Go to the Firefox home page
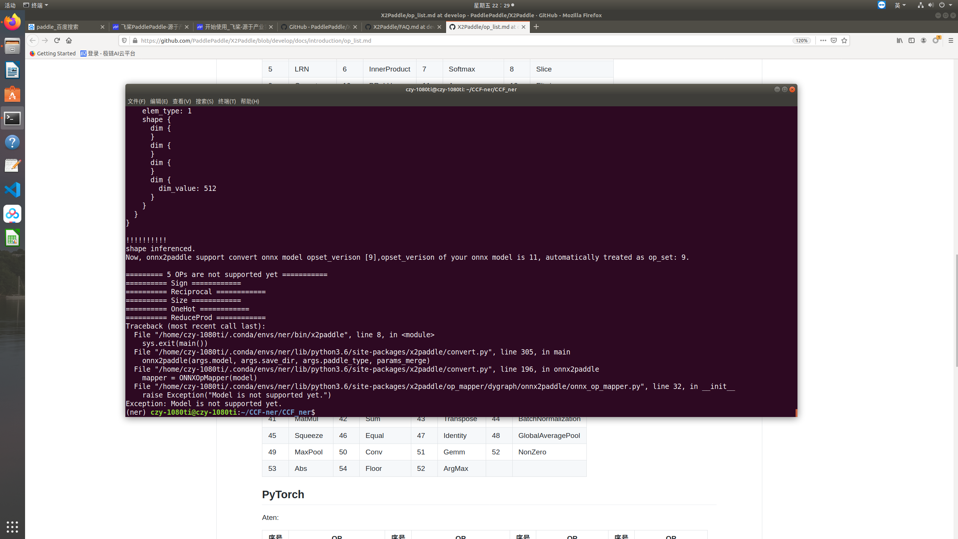 [69, 40]
